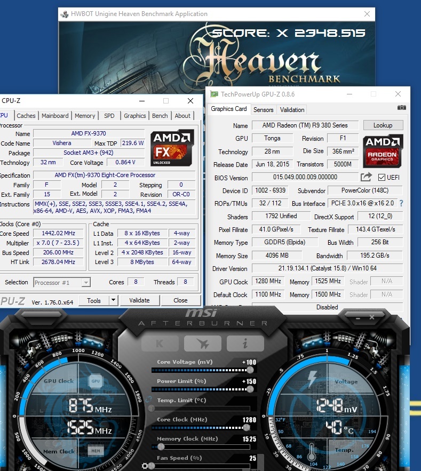Click the thermometer icon on temperature gauge
Viewport: 421px width, 471px height.
click(x=312, y=452)
